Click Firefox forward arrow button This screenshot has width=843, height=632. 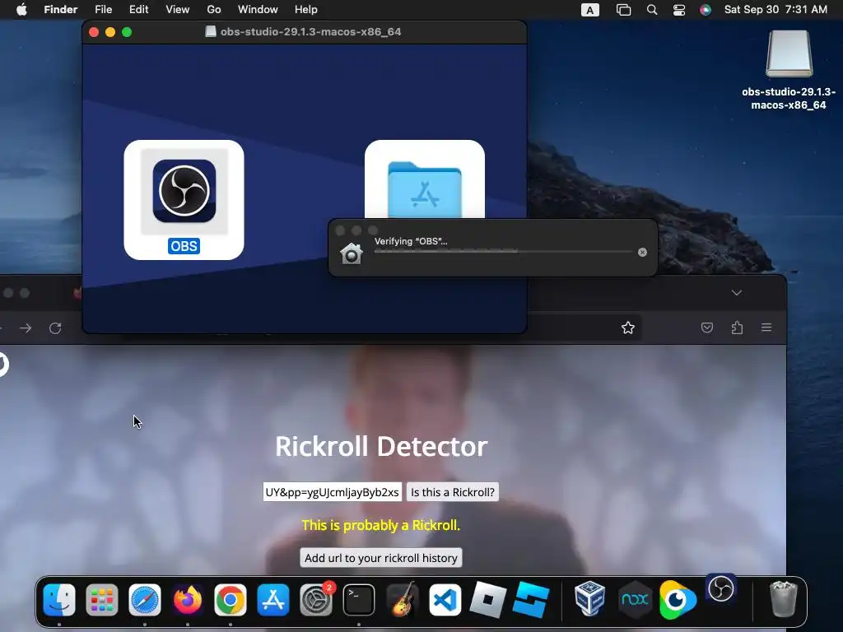click(x=26, y=328)
